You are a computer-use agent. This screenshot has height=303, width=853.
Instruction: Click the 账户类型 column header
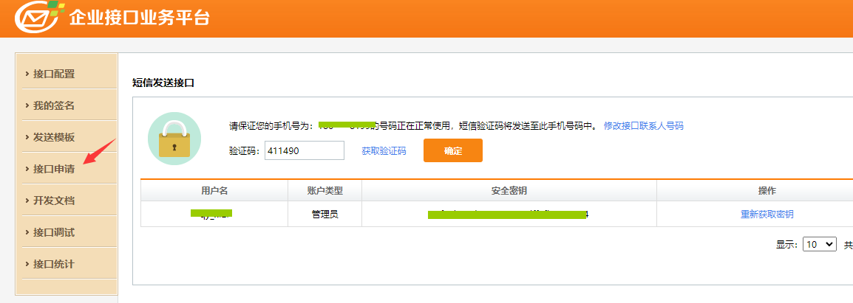[324, 191]
